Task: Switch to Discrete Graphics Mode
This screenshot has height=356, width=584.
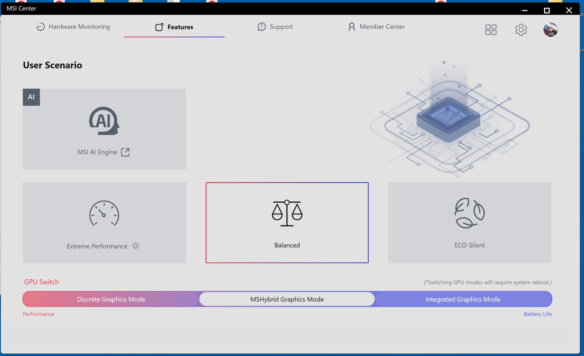Action: coord(111,299)
